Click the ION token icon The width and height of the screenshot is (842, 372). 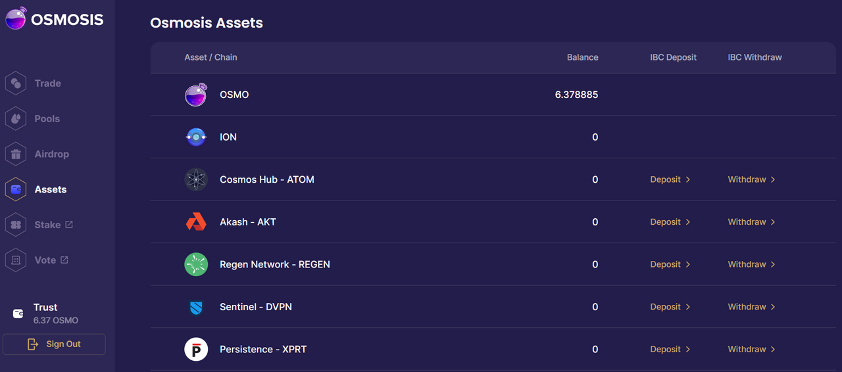[x=196, y=137]
